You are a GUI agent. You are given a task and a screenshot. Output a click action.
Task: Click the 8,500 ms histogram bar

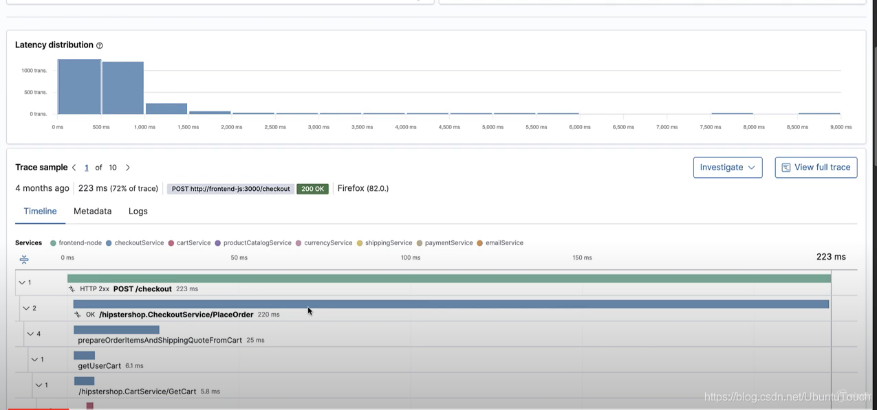click(819, 113)
